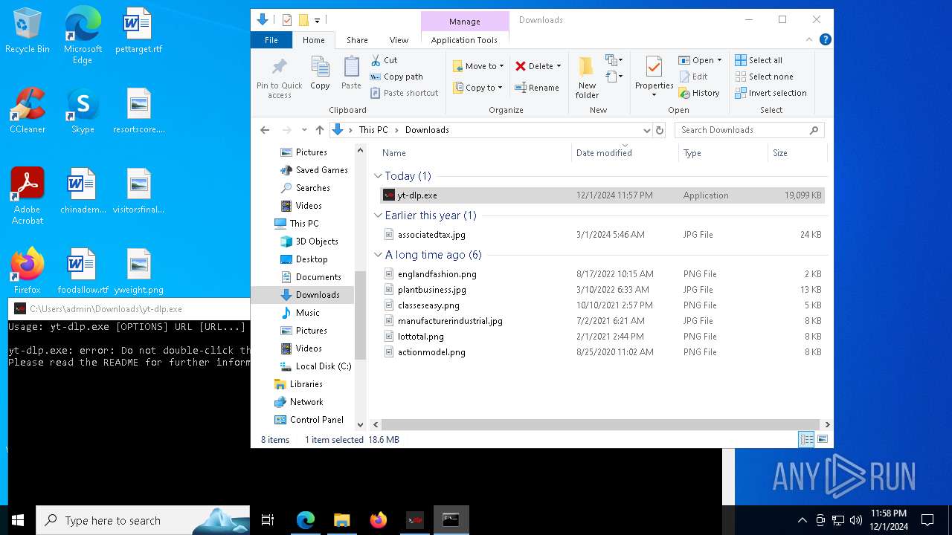
Task: Click the horizontal scrollbar in file list
Action: click(595, 425)
